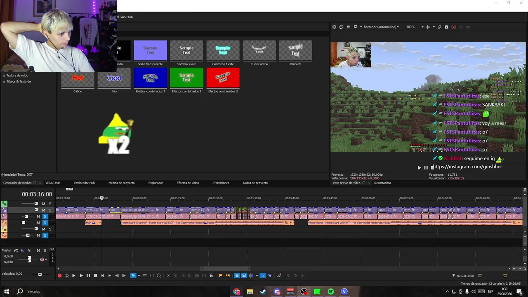Select the Sombra suave text preset
The width and height of the screenshot is (528, 297).
(x=186, y=53)
